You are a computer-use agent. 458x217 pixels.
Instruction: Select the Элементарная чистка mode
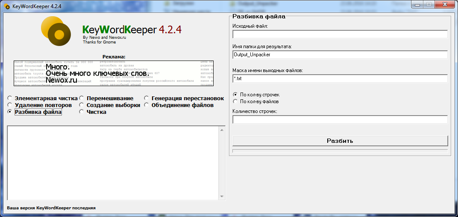(x=10, y=98)
